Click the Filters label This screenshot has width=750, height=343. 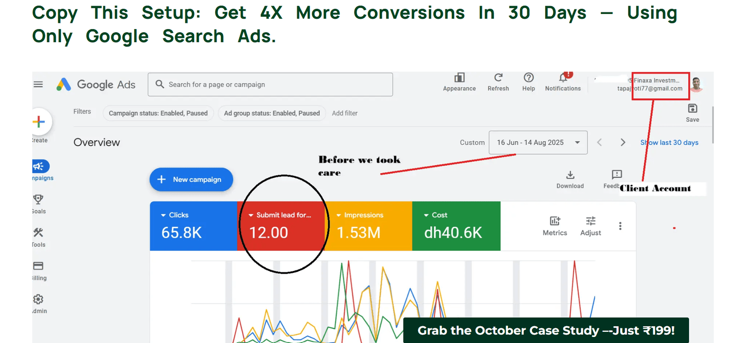(82, 111)
